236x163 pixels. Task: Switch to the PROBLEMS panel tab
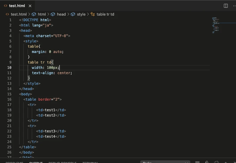point(14,162)
